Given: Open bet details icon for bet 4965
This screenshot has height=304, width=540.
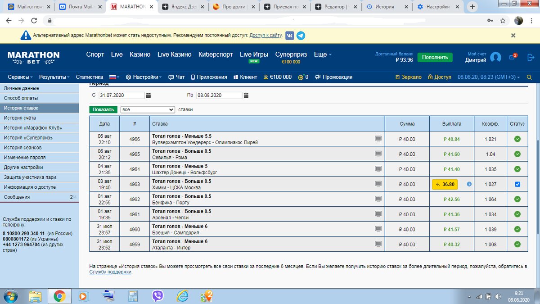Looking at the screenshot, I should (378, 154).
